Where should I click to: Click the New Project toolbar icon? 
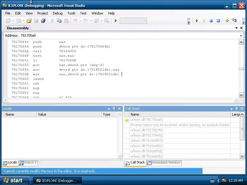(8, 21)
